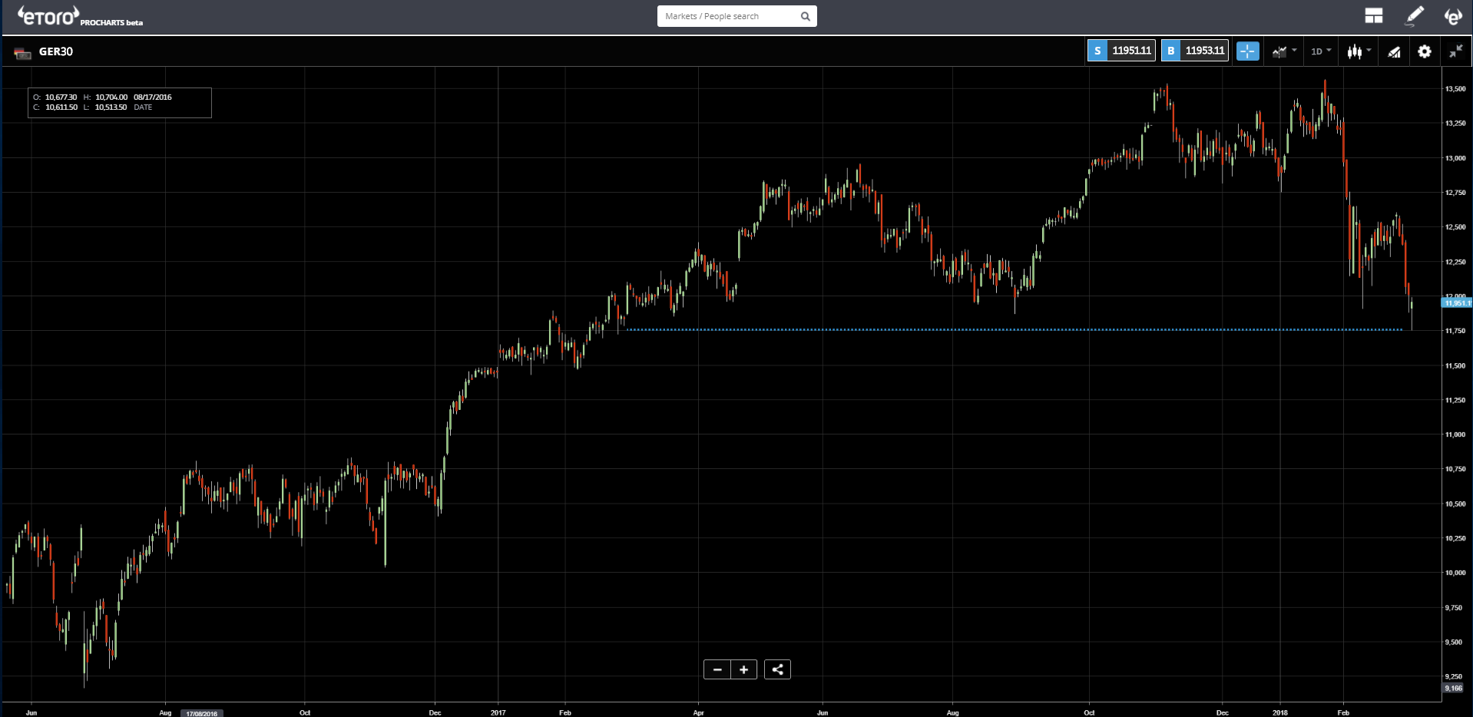Click the OHLC date 08/17/2016 in info box
The image size is (1473, 717).
coord(153,97)
